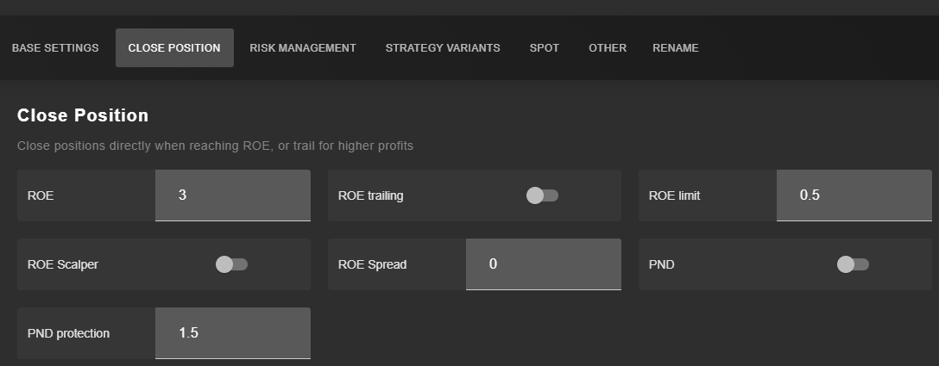This screenshot has height=366, width=939.
Task: Click the PND protection field showing 1.5
Action: 233,333
